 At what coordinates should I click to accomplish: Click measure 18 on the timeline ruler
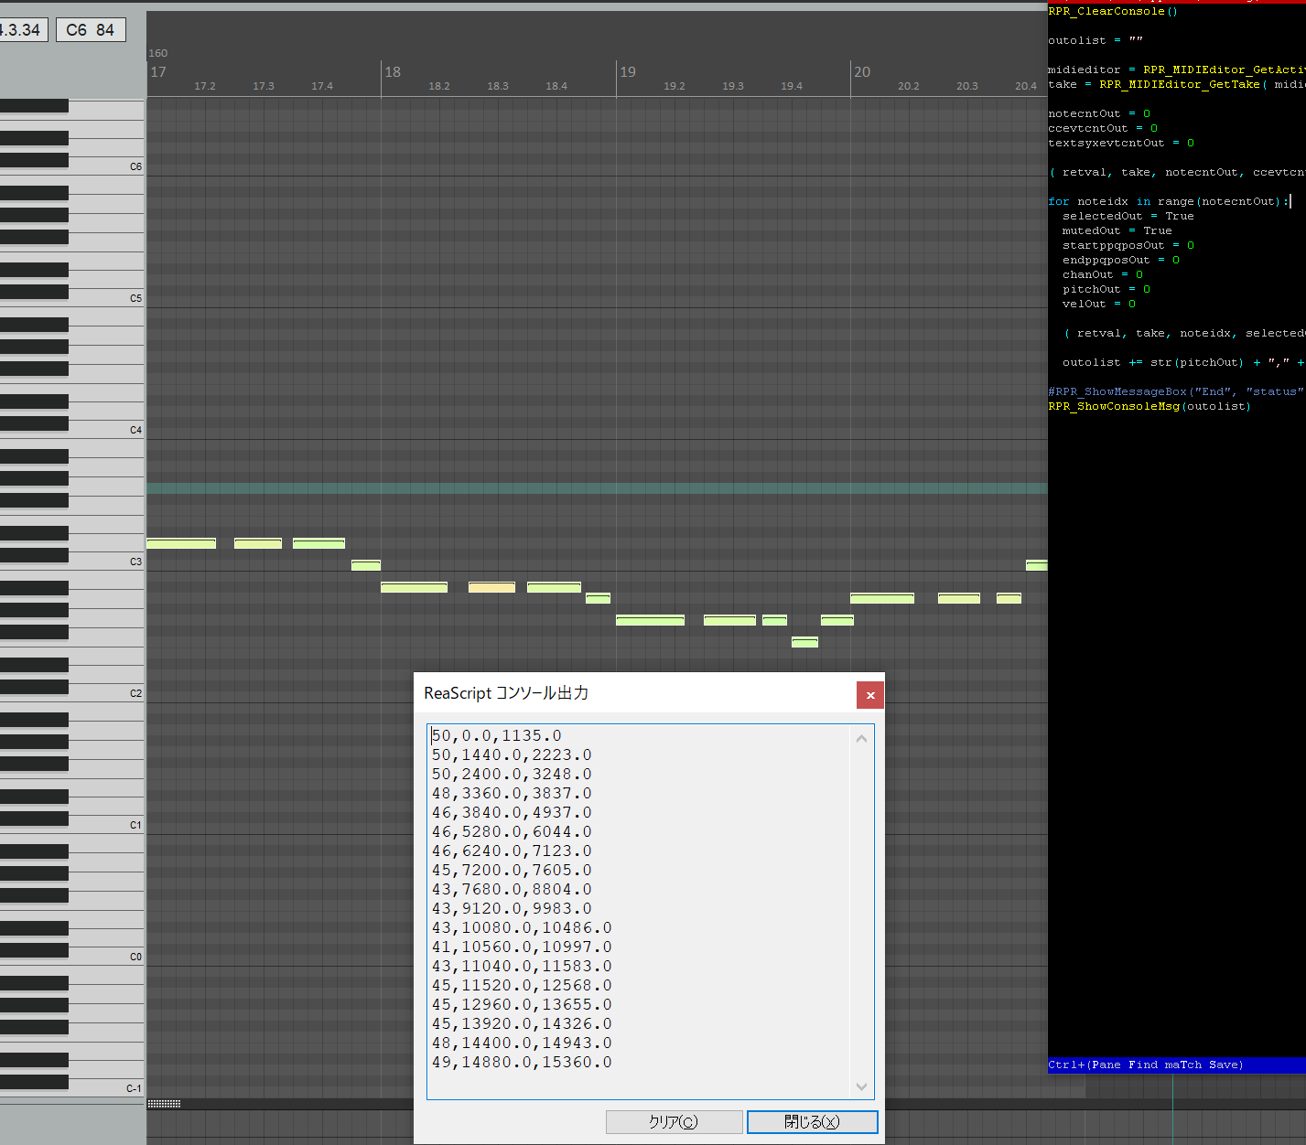point(393,72)
